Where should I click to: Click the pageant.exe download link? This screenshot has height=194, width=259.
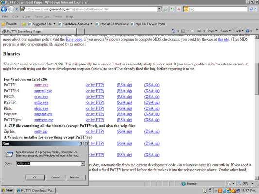(43, 114)
